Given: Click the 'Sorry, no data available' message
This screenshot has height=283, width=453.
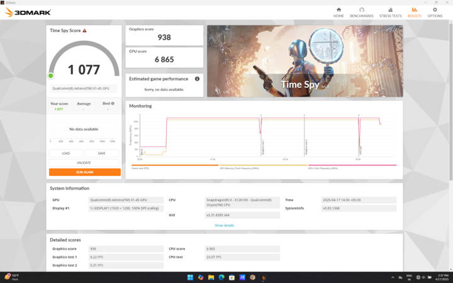Looking at the screenshot, I should [x=164, y=89].
